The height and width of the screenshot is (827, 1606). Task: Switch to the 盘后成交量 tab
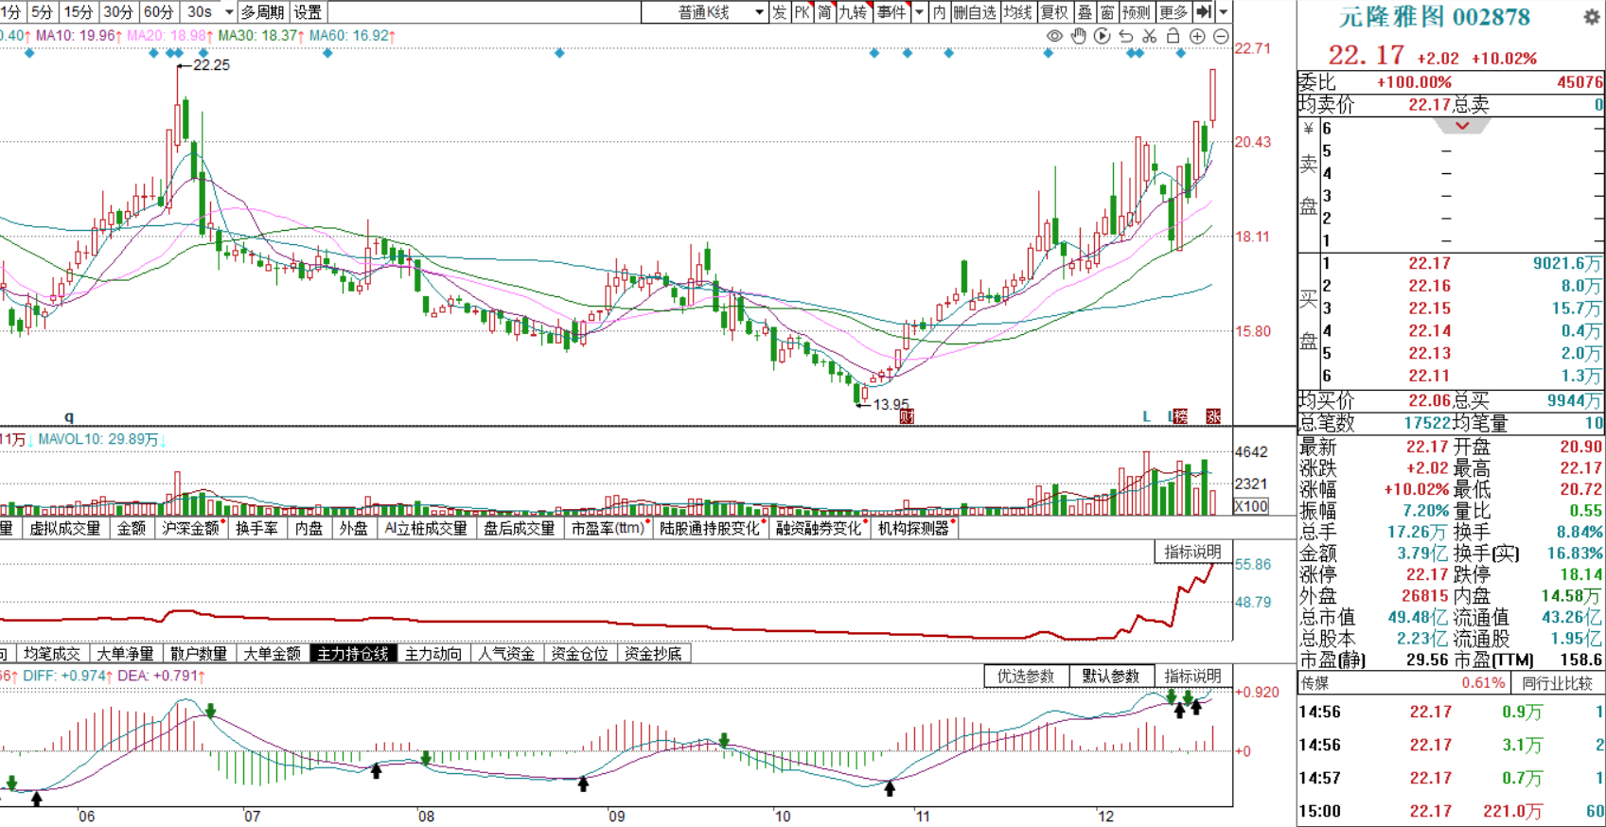[519, 528]
